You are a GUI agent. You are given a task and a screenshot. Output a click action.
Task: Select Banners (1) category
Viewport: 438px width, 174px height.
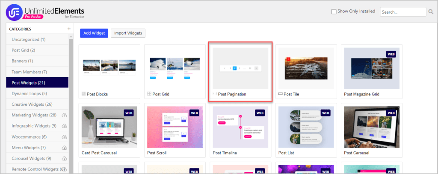[x=38, y=61]
